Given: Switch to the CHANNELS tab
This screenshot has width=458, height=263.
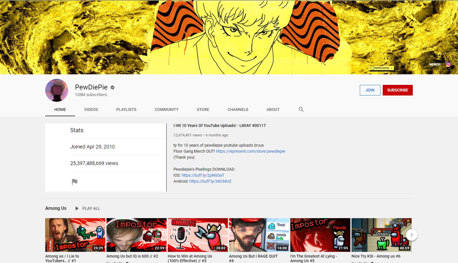Looking at the screenshot, I should [238, 109].
